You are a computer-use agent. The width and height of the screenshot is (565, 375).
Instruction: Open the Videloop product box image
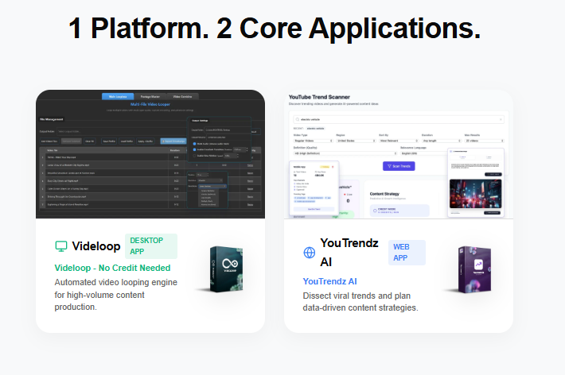click(x=225, y=269)
